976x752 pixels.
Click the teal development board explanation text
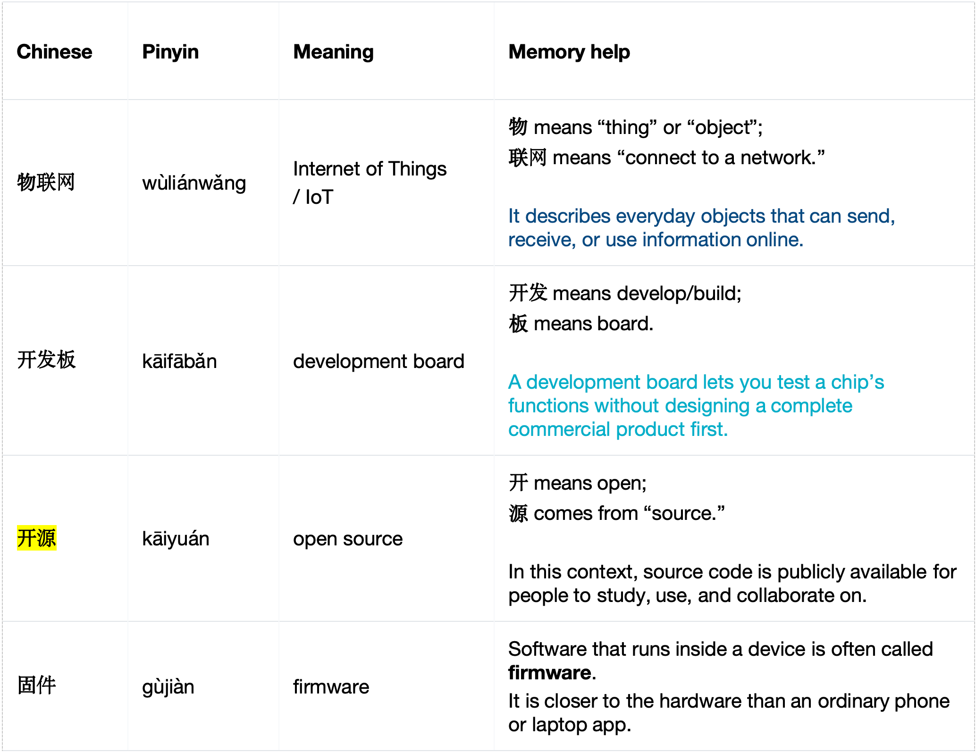click(x=696, y=405)
